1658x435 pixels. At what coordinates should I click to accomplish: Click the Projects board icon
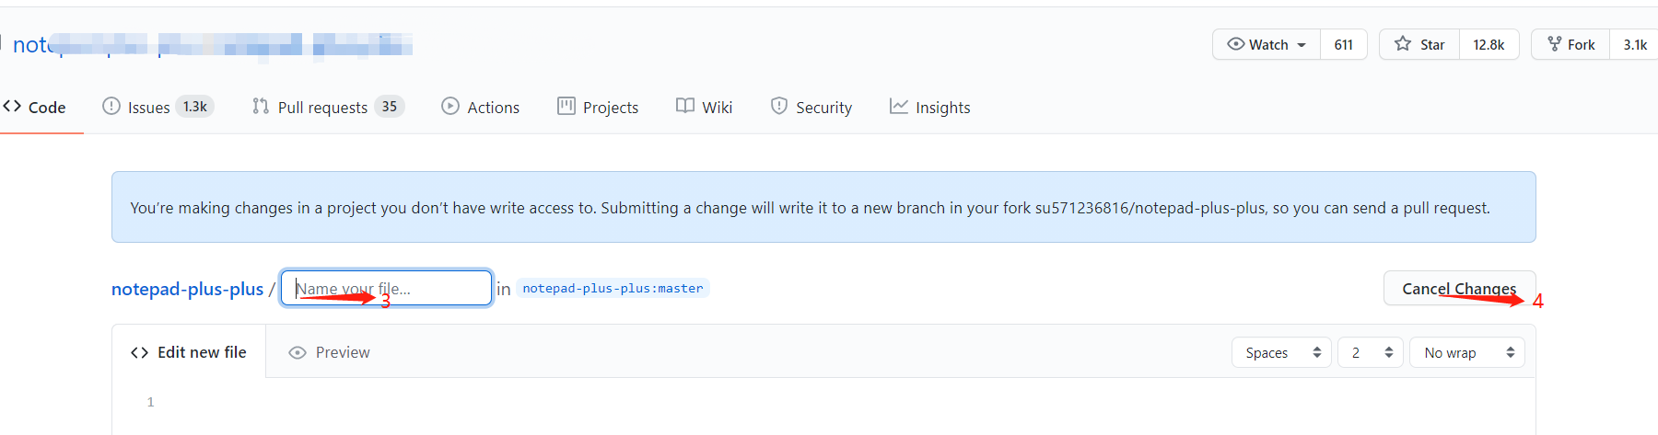(566, 107)
